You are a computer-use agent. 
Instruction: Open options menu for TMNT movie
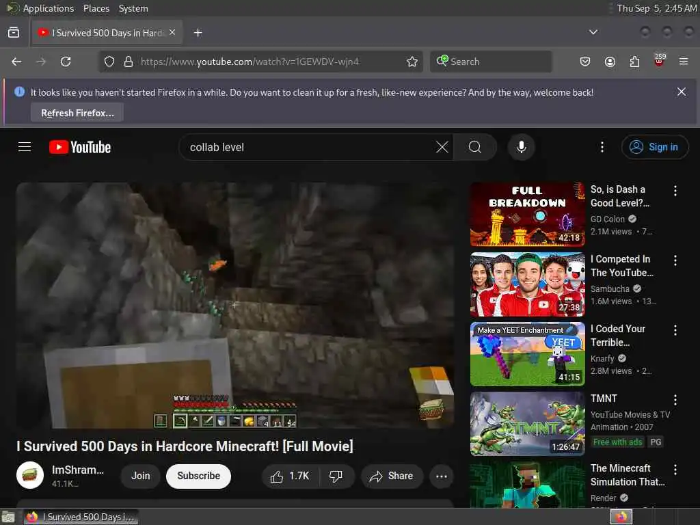click(x=675, y=399)
